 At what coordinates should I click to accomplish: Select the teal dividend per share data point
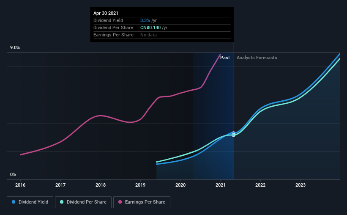[x=233, y=135]
